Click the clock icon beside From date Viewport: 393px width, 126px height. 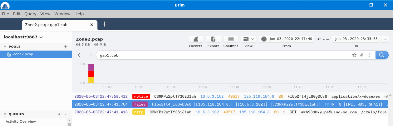tap(264, 39)
